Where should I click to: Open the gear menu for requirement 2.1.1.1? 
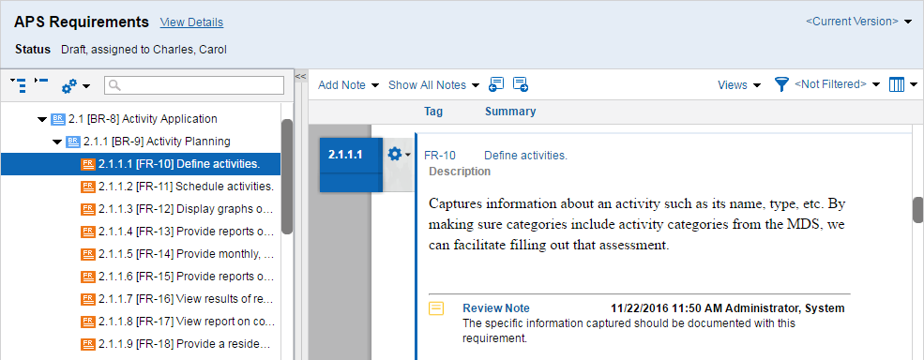pyautogui.click(x=399, y=155)
